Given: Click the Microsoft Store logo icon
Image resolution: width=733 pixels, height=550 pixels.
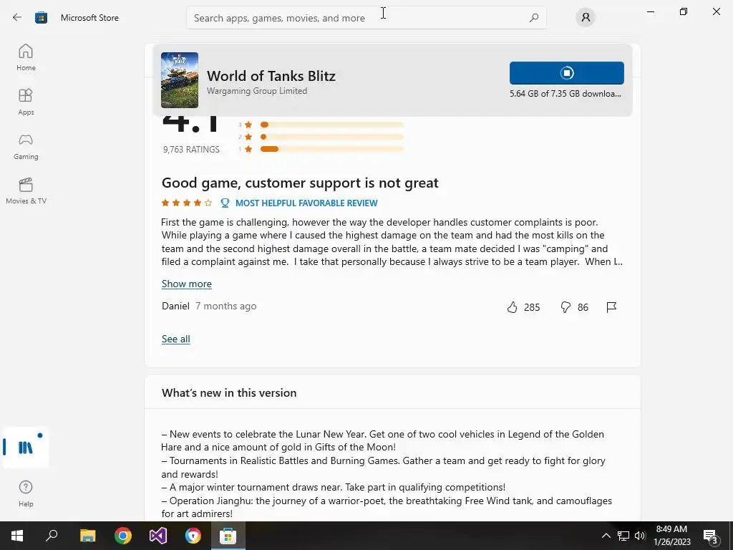Looking at the screenshot, I should [x=41, y=18].
